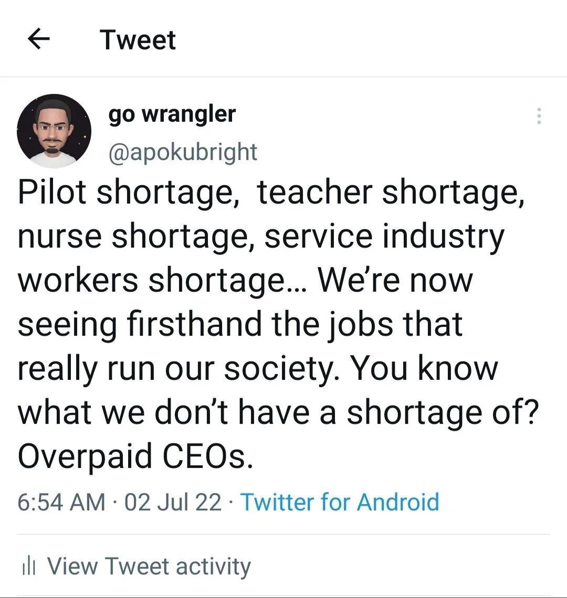
Task: Click the handle @apokubright
Action: 182,152
